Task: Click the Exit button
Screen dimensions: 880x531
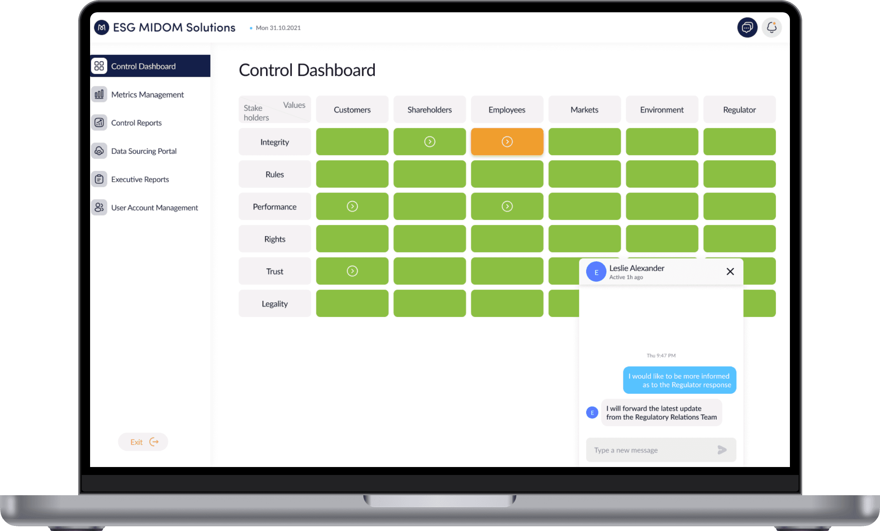Action: pyautogui.click(x=143, y=442)
